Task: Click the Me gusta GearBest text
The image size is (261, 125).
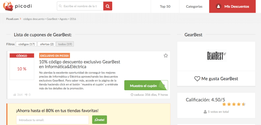Action: point(220,79)
